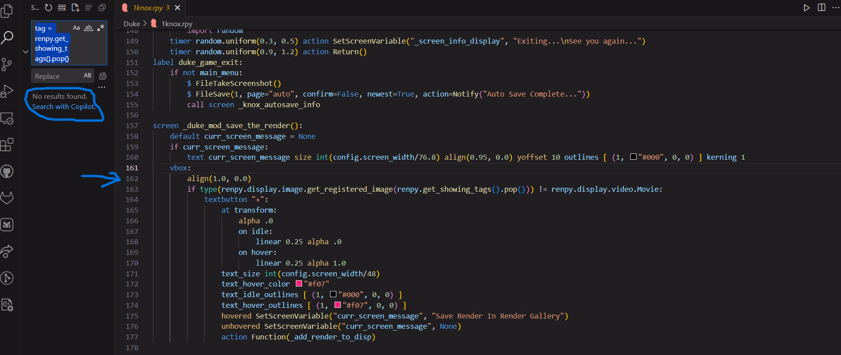Open color swatch #000 on line 173
The image size is (841, 355).
click(333, 294)
